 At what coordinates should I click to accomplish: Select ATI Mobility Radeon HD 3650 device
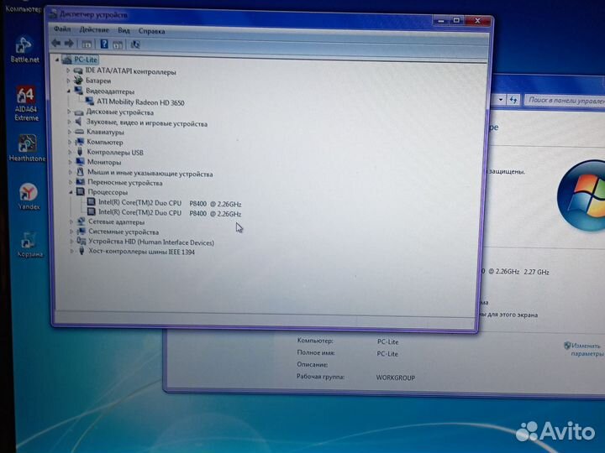tap(140, 102)
